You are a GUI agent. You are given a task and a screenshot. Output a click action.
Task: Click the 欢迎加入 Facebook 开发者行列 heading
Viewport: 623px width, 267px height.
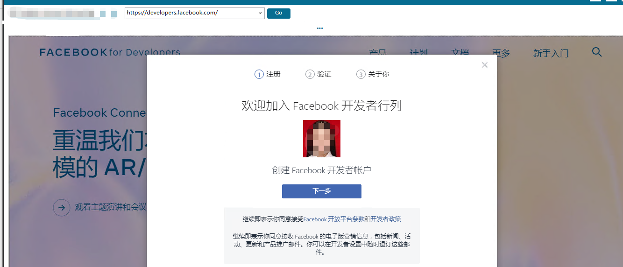(x=322, y=106)
